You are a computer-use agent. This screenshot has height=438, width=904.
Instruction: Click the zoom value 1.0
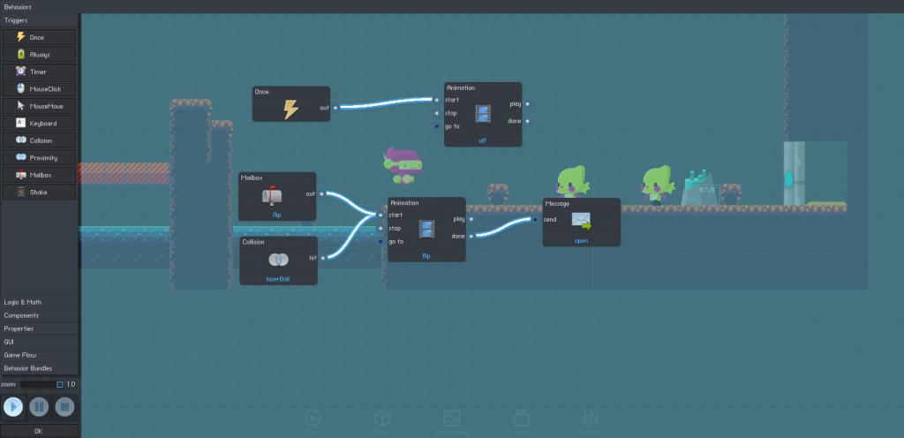(71, 384)
